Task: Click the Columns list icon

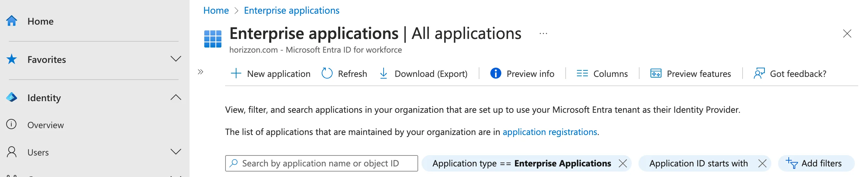Action: click(582, 73)
